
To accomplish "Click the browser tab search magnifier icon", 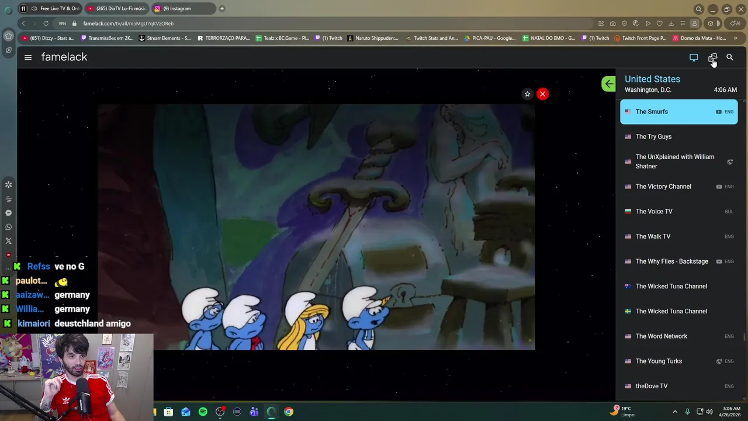I will [698, 9].
